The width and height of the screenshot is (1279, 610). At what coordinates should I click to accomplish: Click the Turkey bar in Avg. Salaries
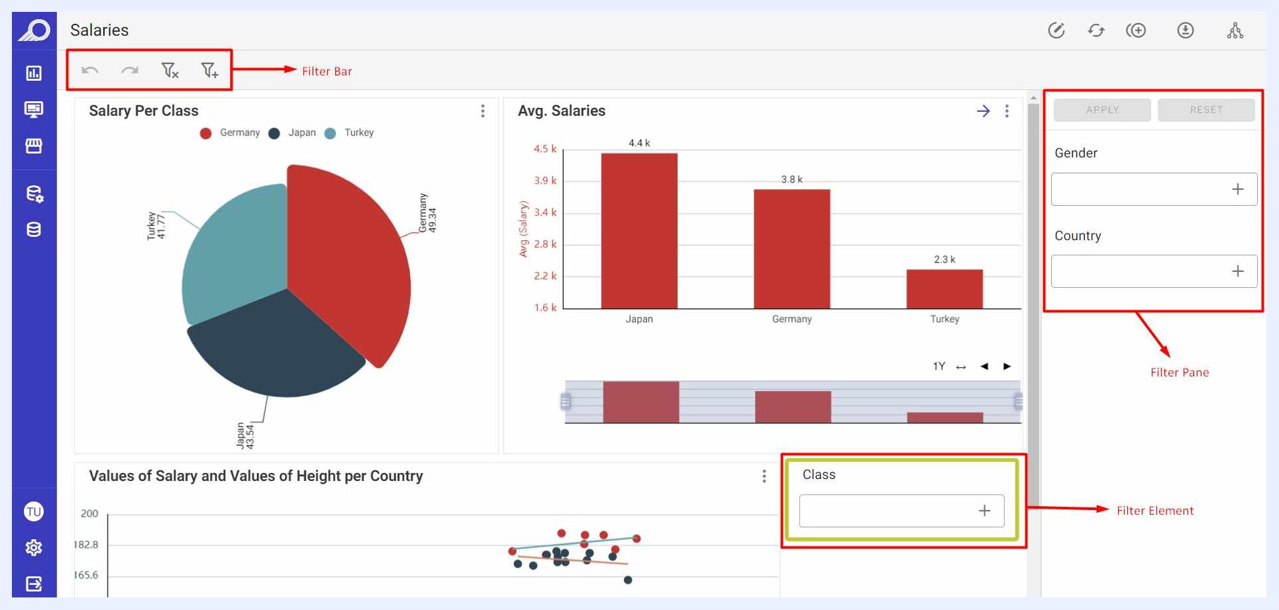click(x=945, y=289)
